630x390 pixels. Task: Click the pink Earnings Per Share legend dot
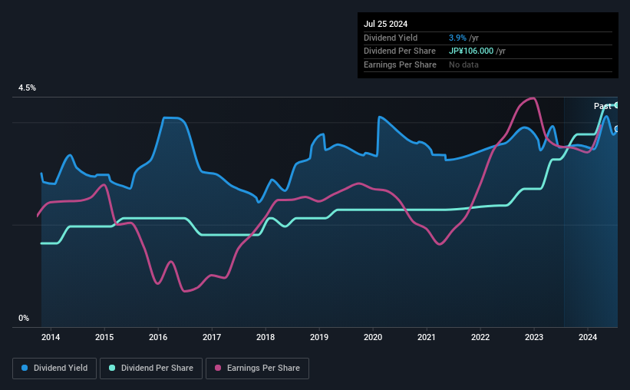pos(218,368)
